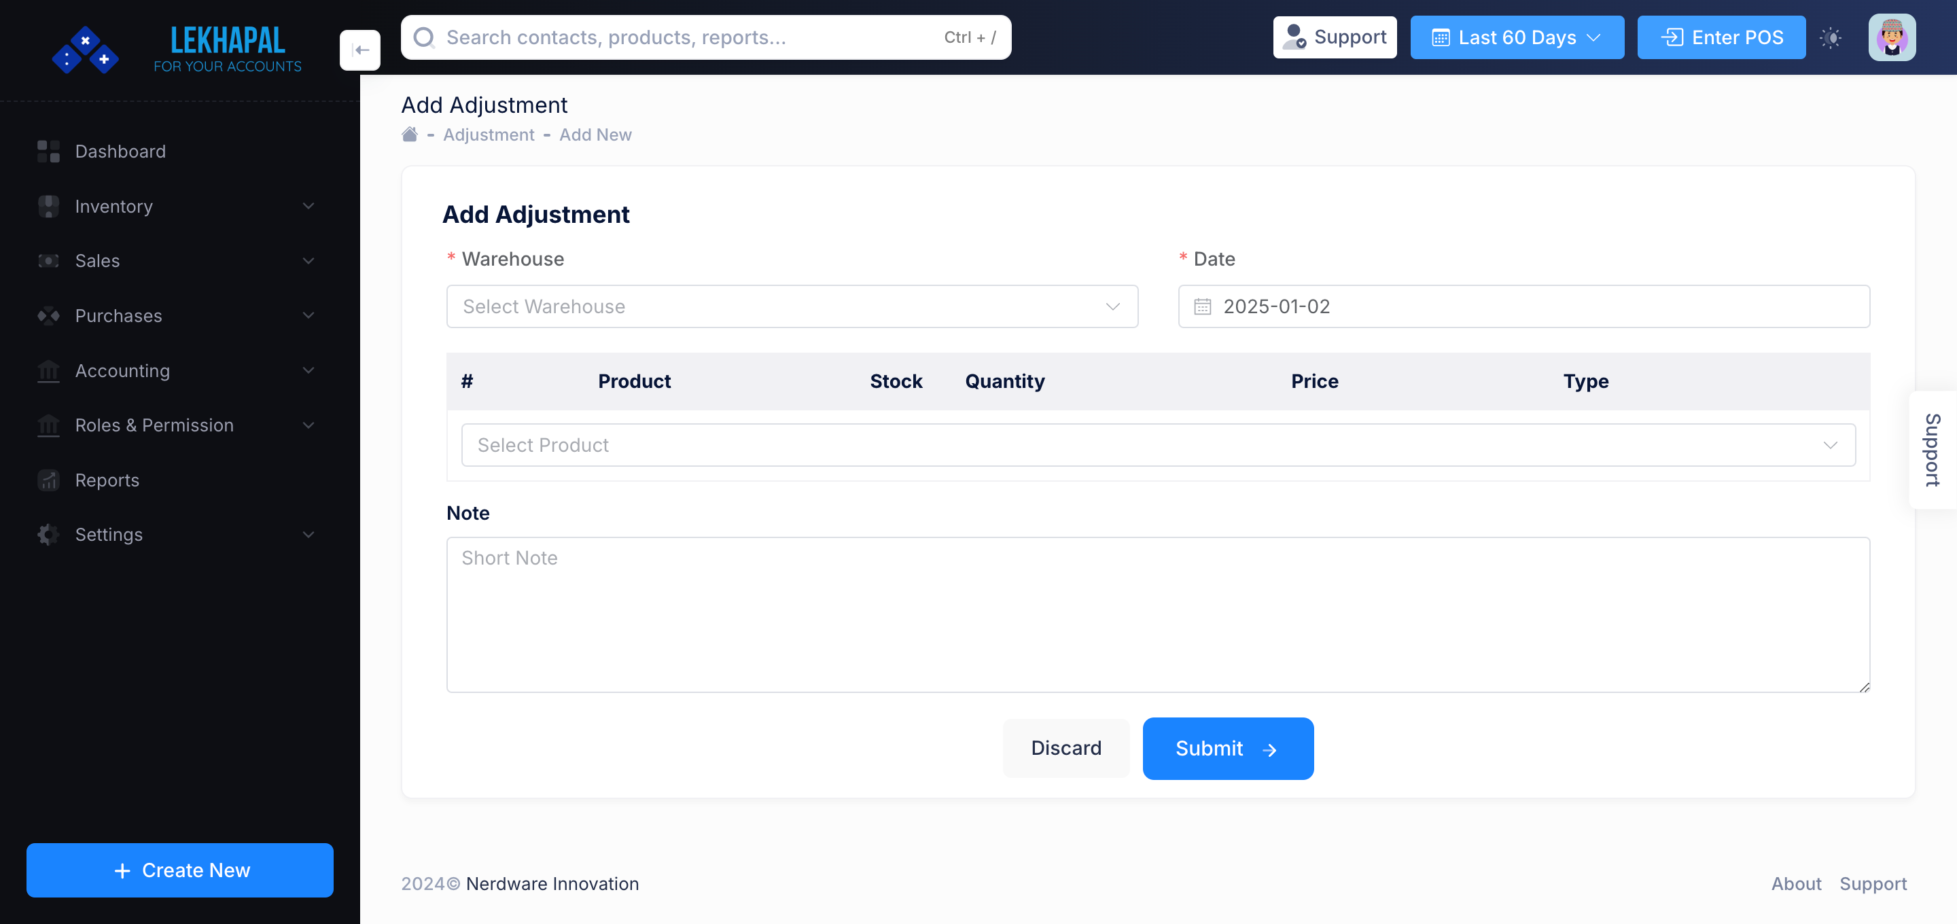Viewport: 1957px width, 924px height.
Task: Click the search magnifier icon
Action: [x=425, y=37]
